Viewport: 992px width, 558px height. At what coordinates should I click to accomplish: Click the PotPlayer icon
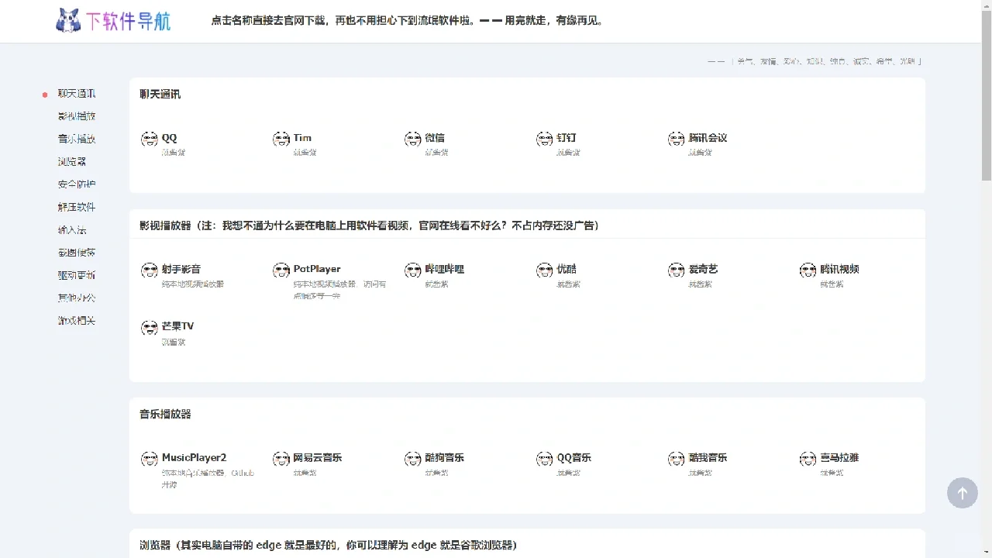pos(281,270)
